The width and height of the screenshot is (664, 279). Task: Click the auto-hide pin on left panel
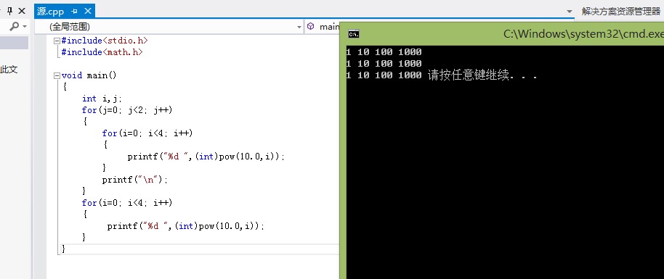pyautogui.click(x=10, y=12)
